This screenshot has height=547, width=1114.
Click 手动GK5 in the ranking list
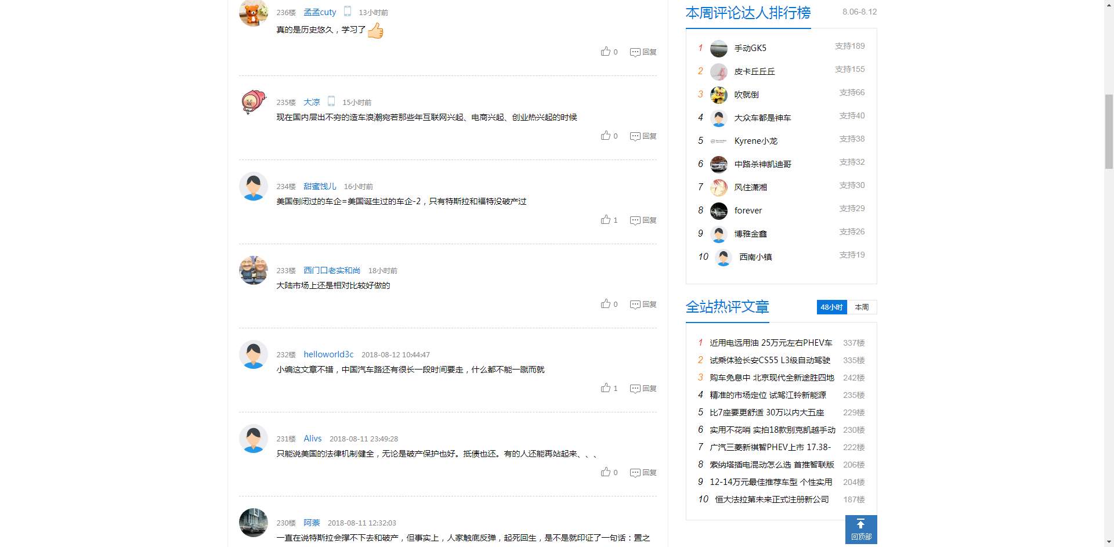(x=750, y=48)
